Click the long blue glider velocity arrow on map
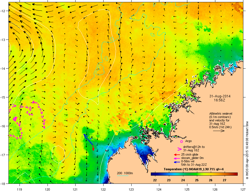249x192 pixels. (88, 140)
